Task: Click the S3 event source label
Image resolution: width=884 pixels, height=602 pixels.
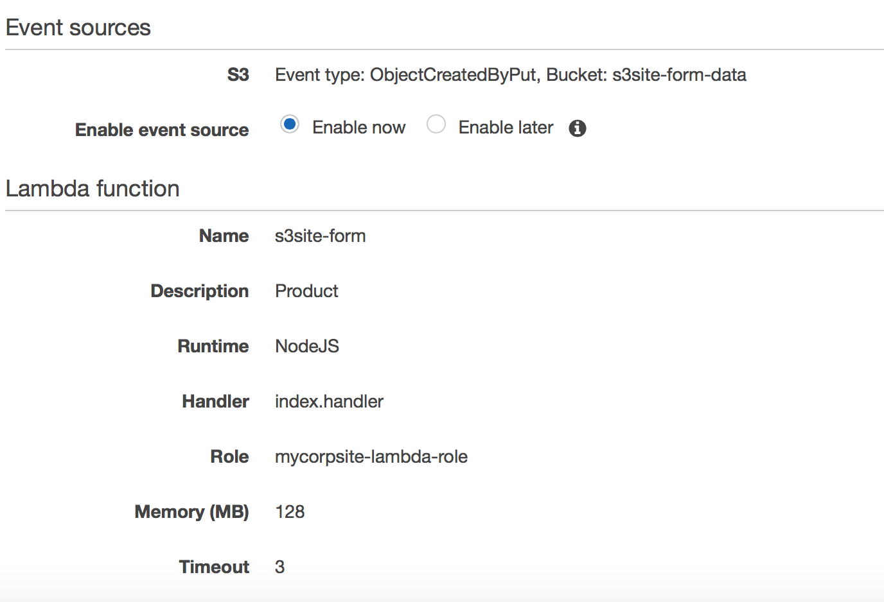Action: pyautogui.click(x=238, y=75)
